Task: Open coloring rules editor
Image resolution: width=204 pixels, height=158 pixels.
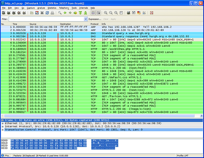Action: [x=139, y=13]
